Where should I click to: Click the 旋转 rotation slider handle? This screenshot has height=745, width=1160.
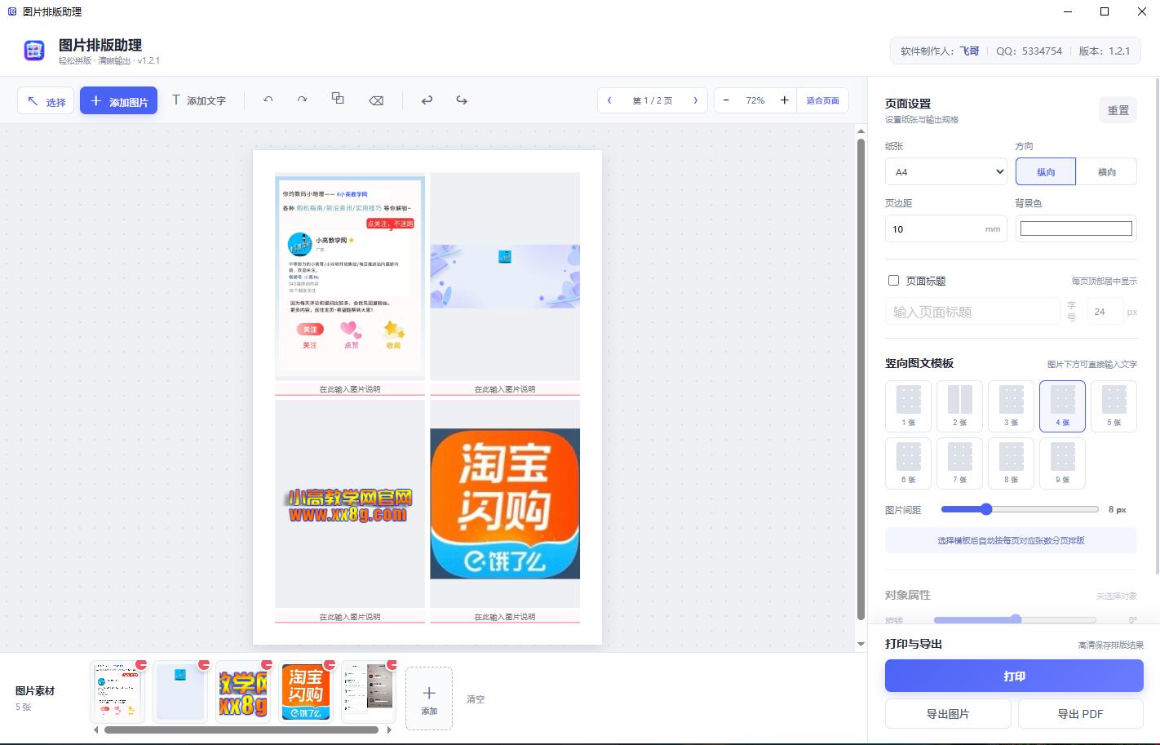tap(1016, 619)
